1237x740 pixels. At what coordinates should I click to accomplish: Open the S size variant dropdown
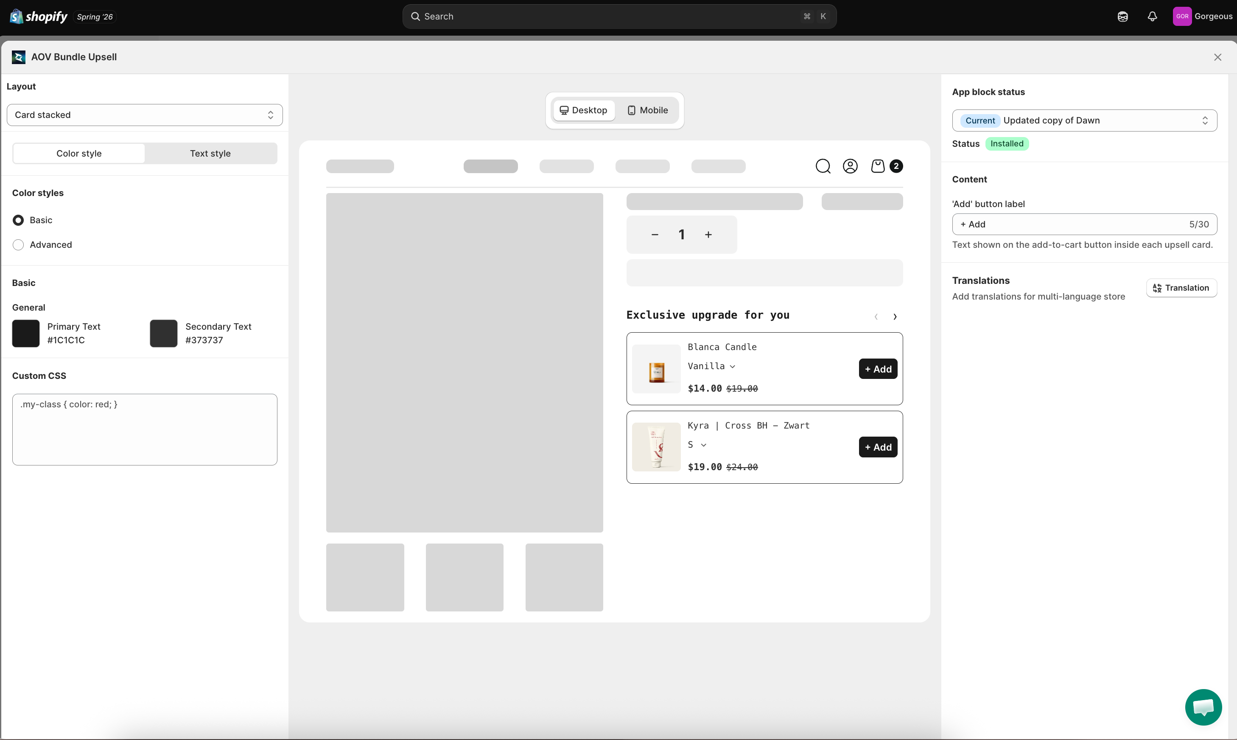click(697, 445)
